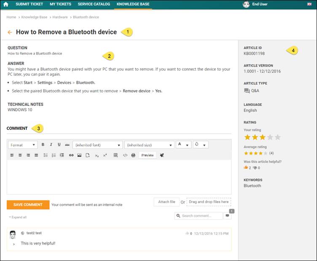Toggle underline formatting in the comment editor

(59, 145)
